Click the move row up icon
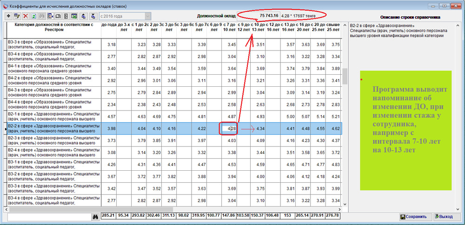Viewport: 465px width, 225px height. (x=84, y=16)
